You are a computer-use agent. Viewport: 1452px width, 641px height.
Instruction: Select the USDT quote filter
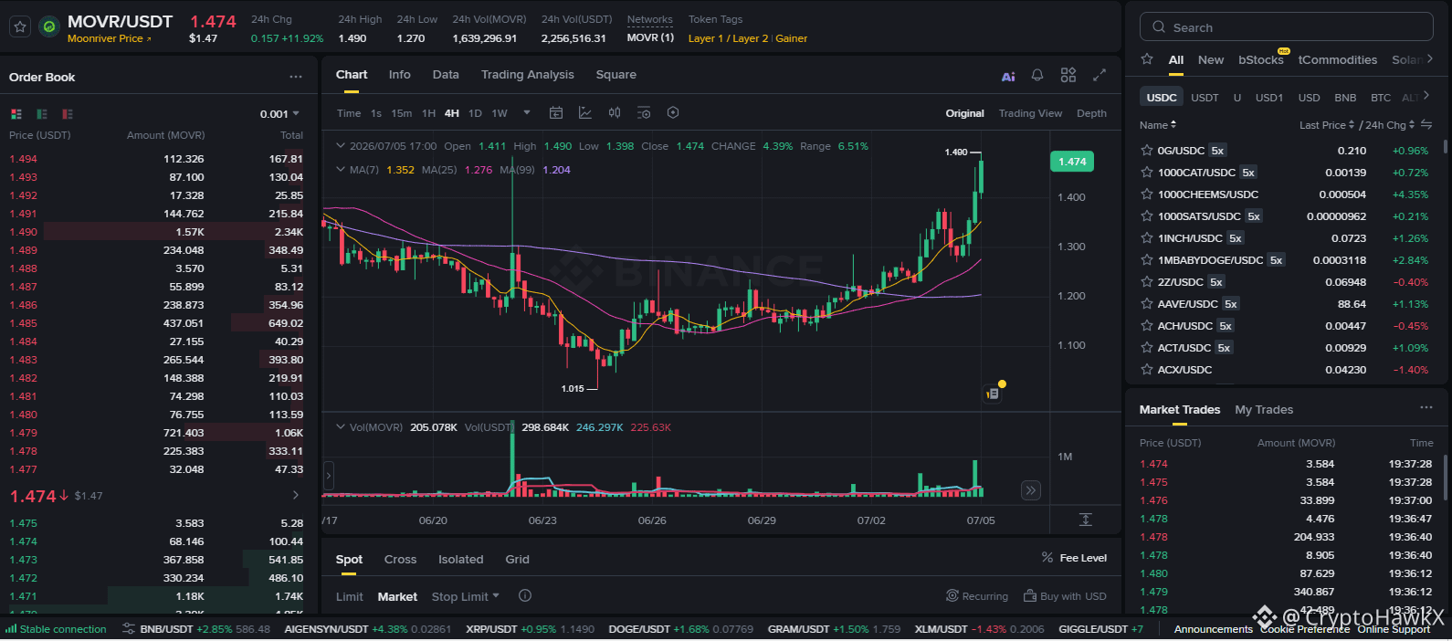(x=1205, y=97)
